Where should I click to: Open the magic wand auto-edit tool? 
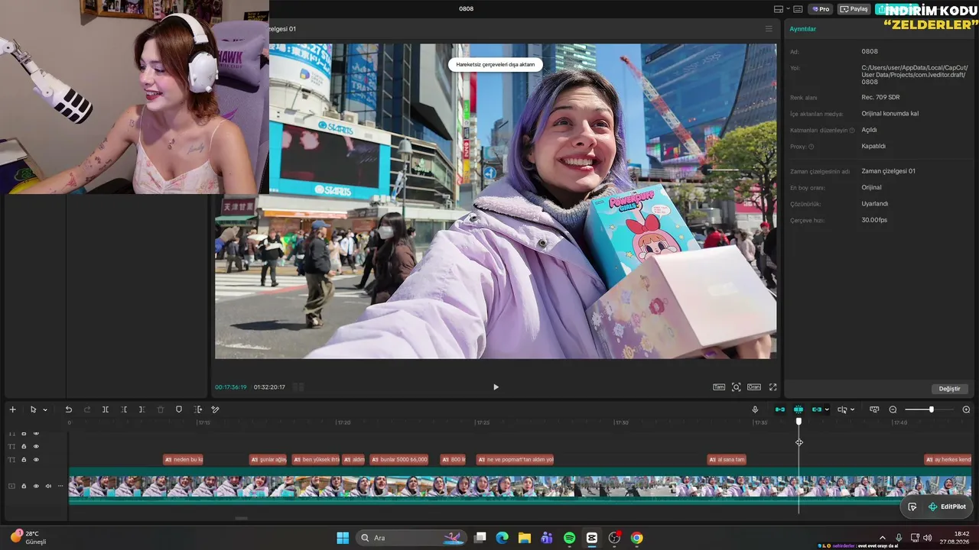click(215, 409)
